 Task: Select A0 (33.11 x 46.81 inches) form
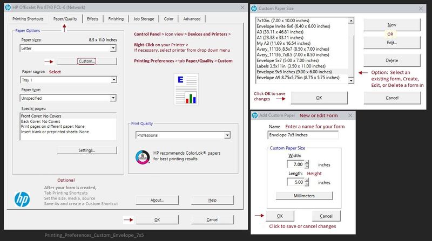[x=302, y=32]
